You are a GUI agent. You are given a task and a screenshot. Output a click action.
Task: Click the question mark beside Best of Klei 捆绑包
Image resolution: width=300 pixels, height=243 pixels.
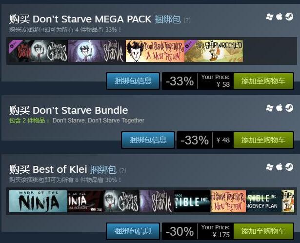pyautogui.click(x=122, y=170)
